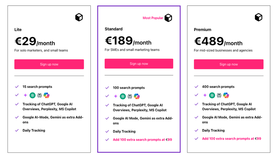Image resolution: width=275 pixels, height=156 pixels.
Task: Click the Perplexity icon in Standard plan
Action: pyautogui.click(x=130, y=96)
